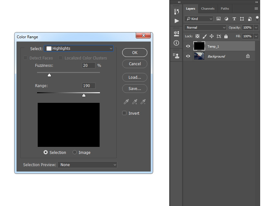Viewport: 274px width, 206px height.
Task: Expand icon dock with left double-arrow
Action: coord(179,2)
